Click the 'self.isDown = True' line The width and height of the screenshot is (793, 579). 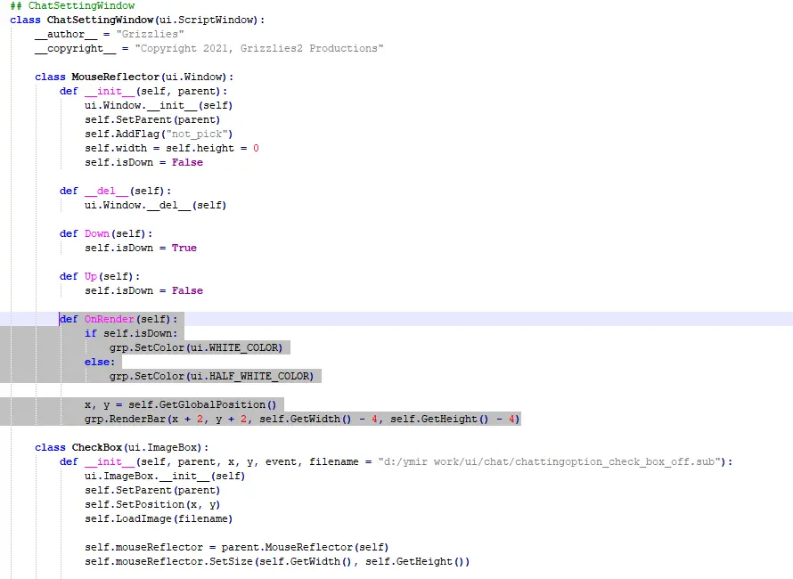141,248
